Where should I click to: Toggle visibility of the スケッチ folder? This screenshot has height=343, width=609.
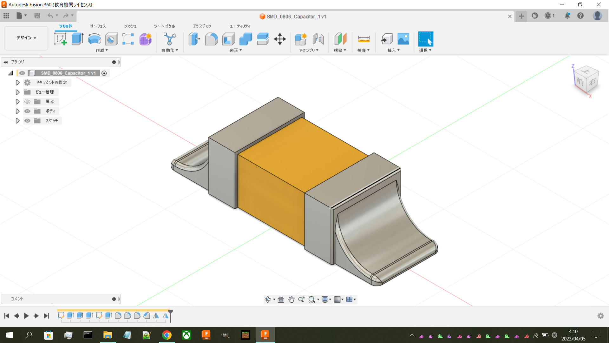[x=27, y=121]
